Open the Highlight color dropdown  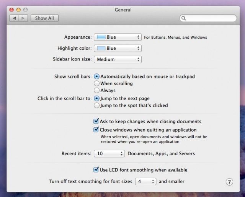(118, 49)
